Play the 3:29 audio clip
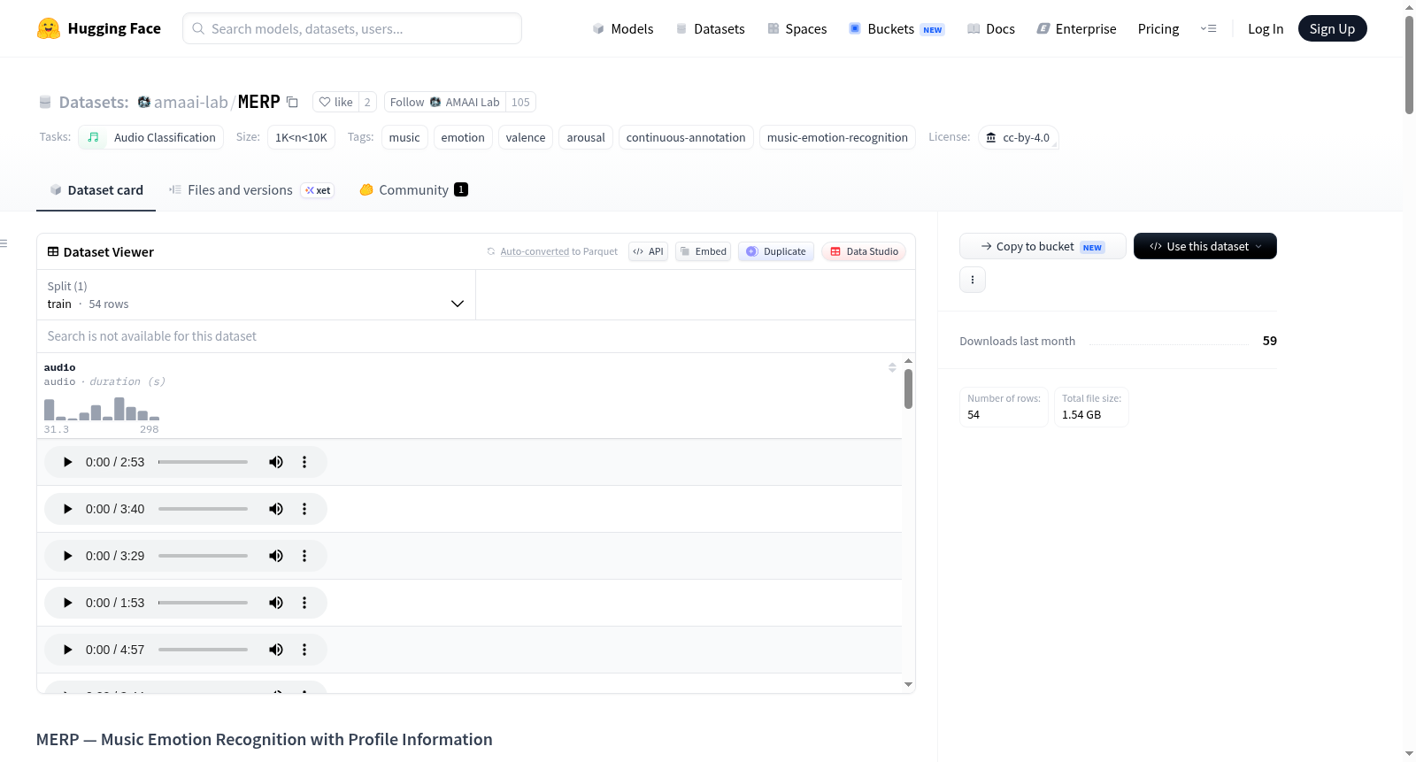 [67, 556]
